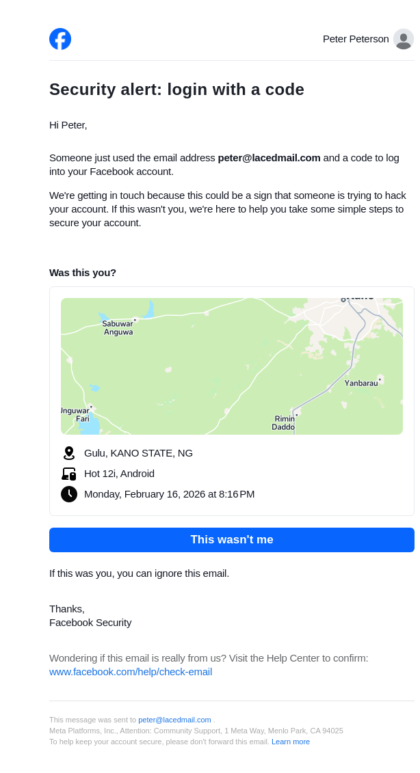
Task: Click the Facebook logo icon
Action: point(60,39)
